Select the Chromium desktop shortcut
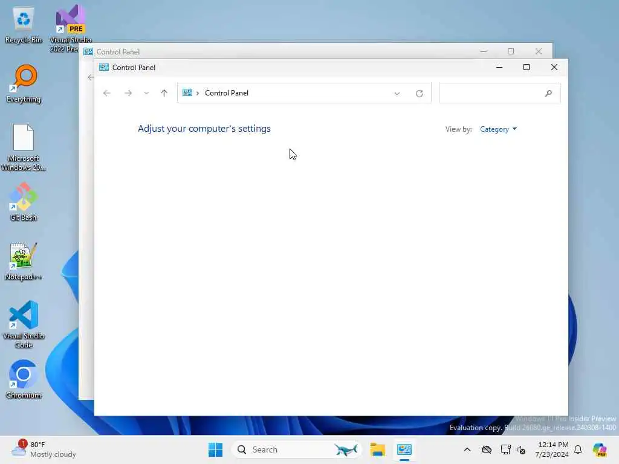Viewport: 619px width, 464px height. tap(24, 379)
